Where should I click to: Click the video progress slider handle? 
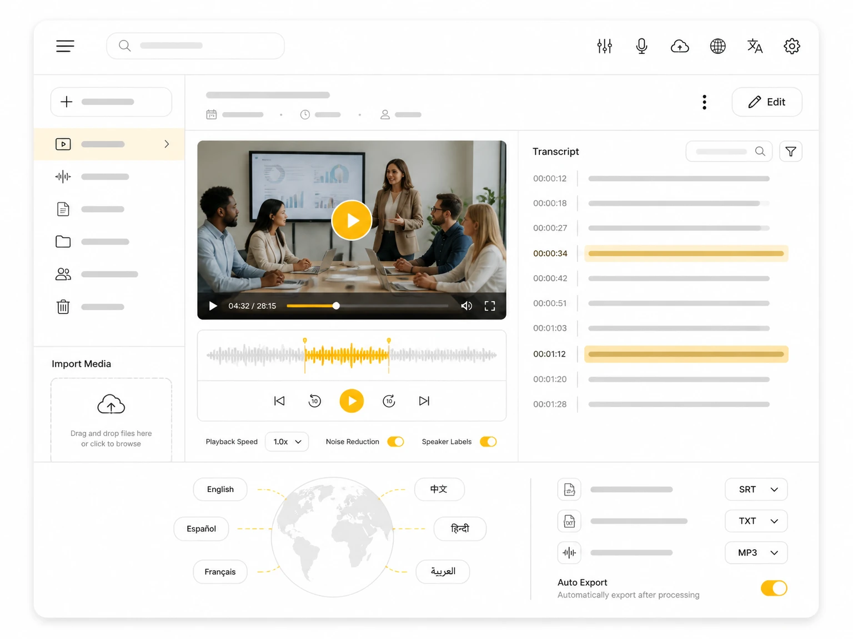point(336,306)
